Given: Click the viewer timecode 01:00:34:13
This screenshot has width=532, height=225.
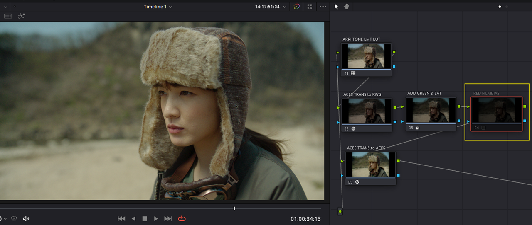Looking at the screenshot, I should (305, 219).
